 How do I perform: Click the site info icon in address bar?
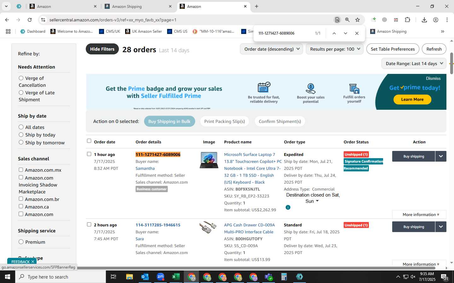[43, 20]
